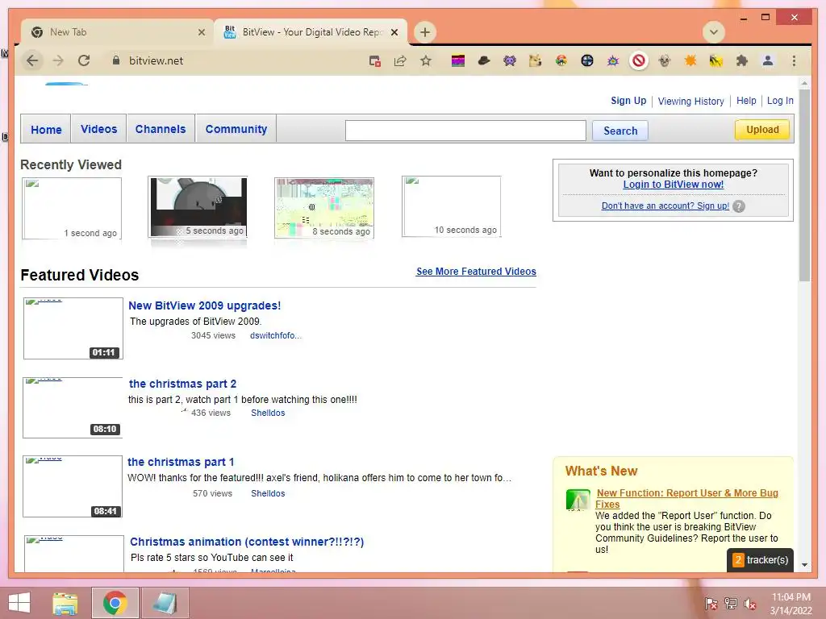Bookmark this page with the star icon
This screenshot has height=619, width=826.
point(426,61)
